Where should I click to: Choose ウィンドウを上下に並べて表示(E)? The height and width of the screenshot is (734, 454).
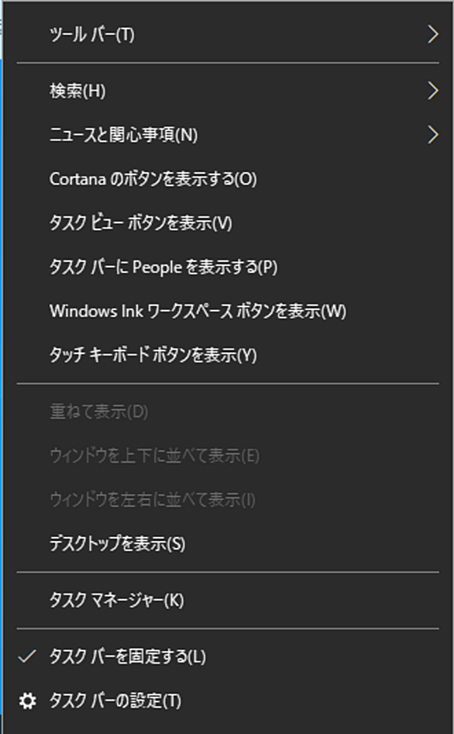[x=228, y=456]
